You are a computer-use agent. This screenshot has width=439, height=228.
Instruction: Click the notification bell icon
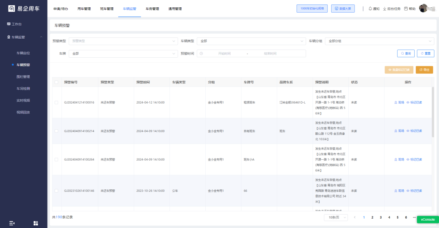[370, 9]
